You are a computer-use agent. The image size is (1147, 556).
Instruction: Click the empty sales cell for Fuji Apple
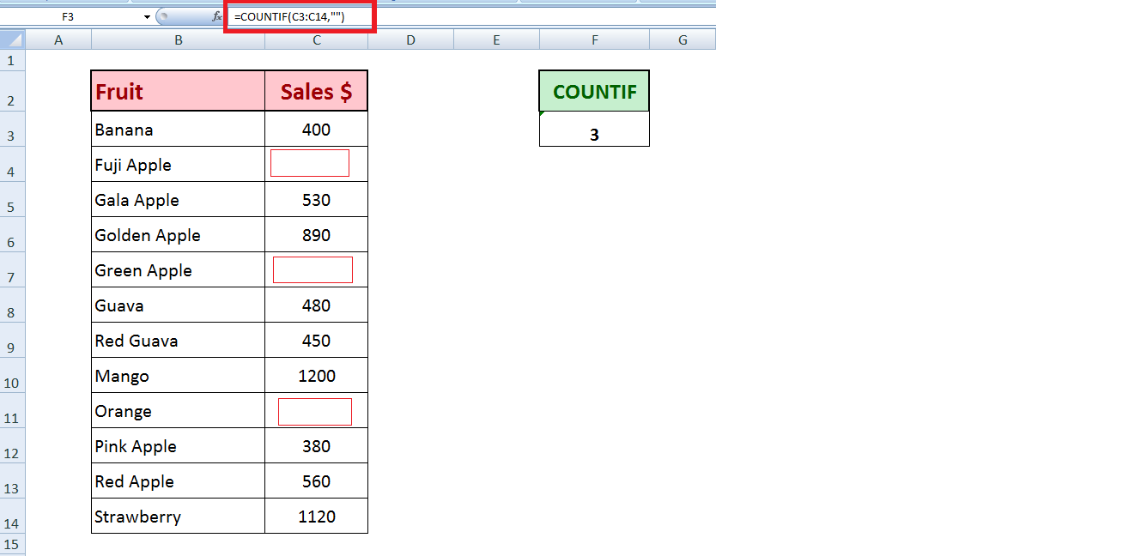coord(310,163)
